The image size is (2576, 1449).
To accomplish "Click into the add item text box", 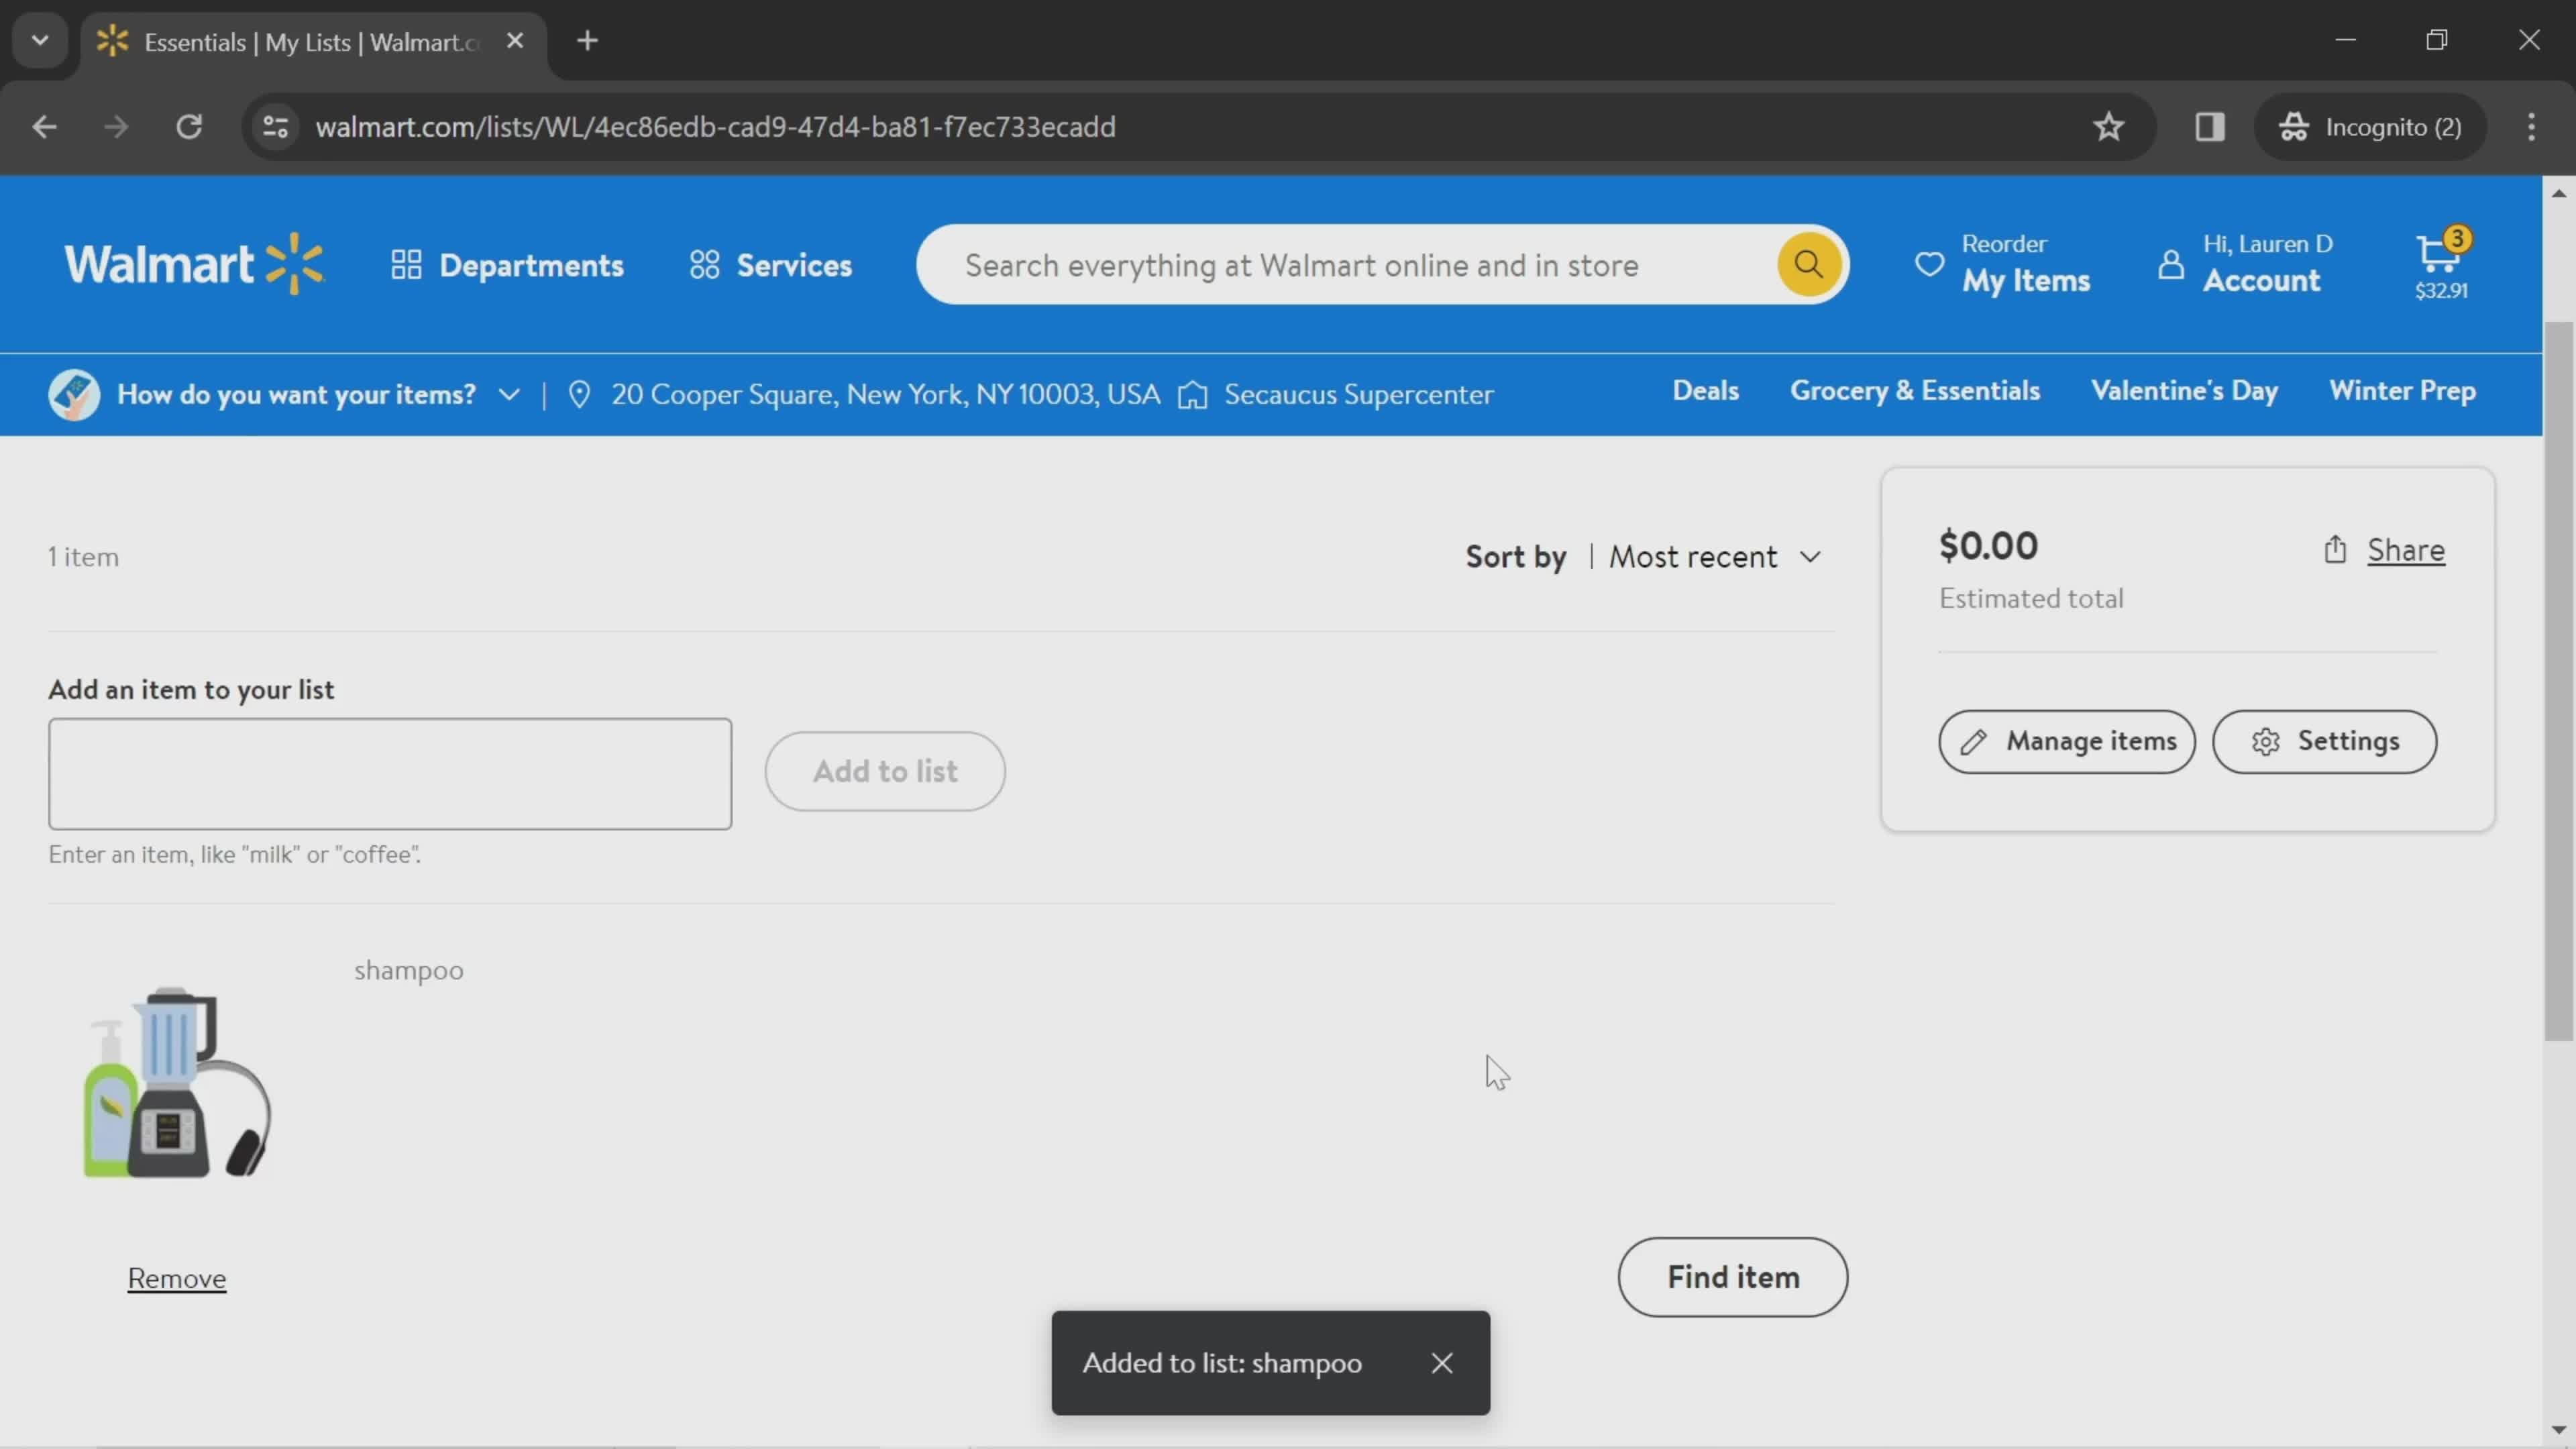I will tap(390, 773).
